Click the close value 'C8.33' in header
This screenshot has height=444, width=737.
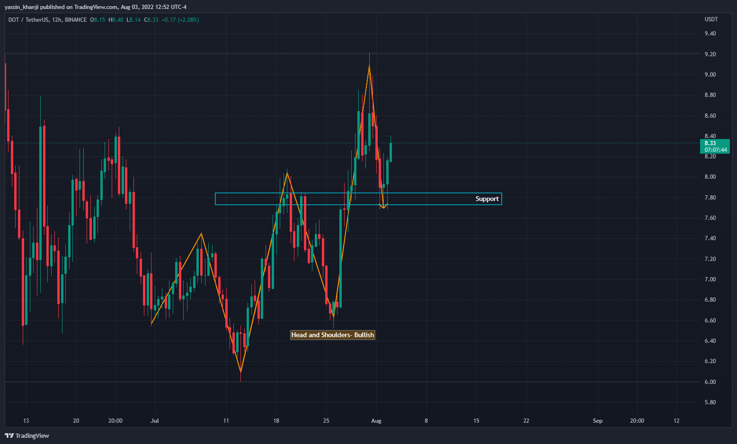point(151,20)
